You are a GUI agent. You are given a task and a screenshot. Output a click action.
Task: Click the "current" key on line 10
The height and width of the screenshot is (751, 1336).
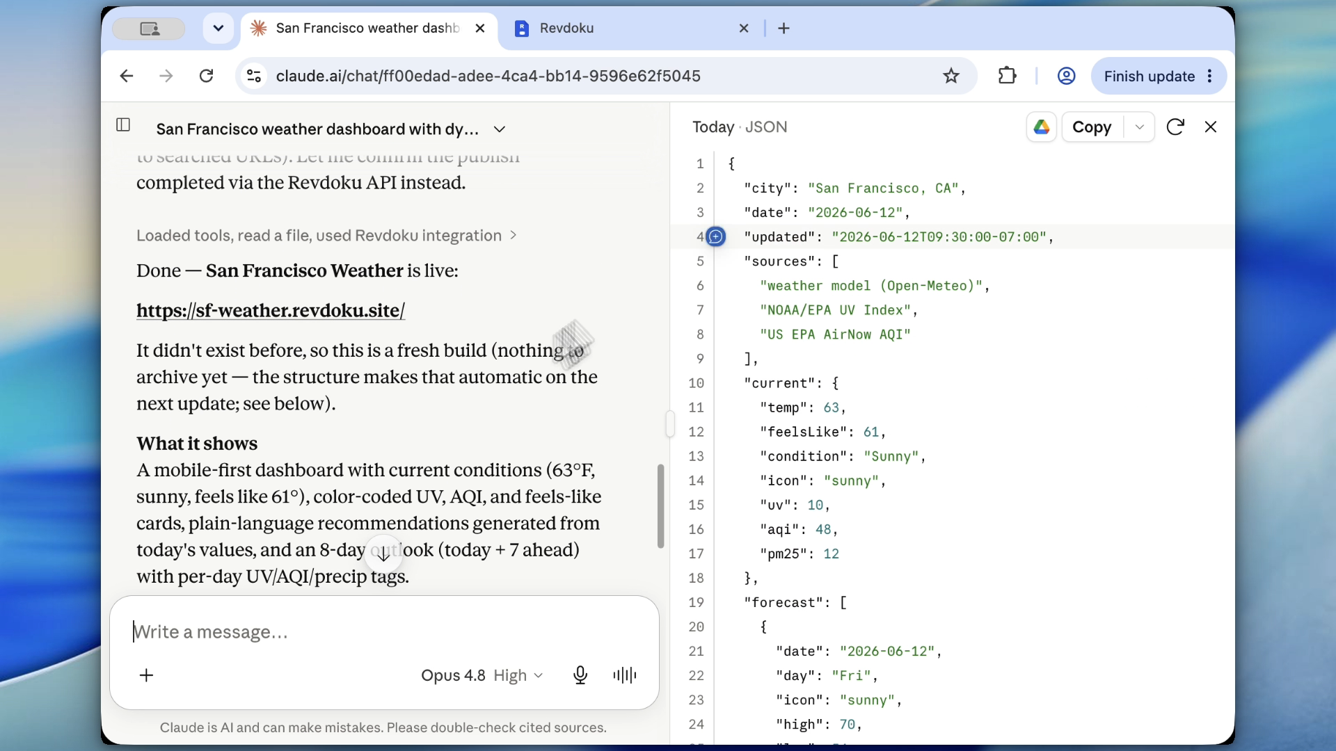pyautogui.click(x=779, y=383)
